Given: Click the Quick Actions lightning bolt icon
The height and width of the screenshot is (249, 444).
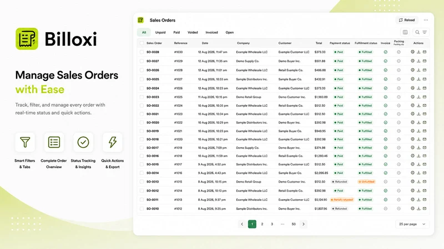Looking at the screenshot, I should (113, 142).
